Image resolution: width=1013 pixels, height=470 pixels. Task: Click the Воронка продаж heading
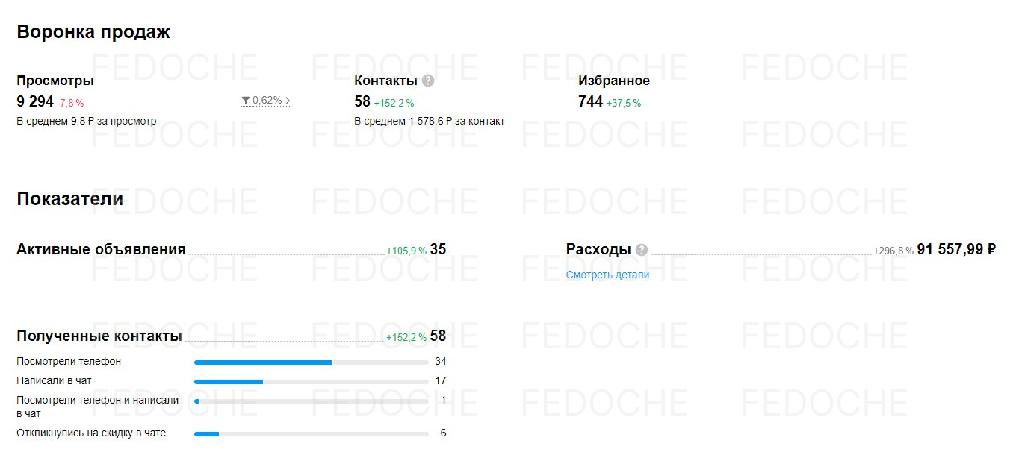coord(93,32)
